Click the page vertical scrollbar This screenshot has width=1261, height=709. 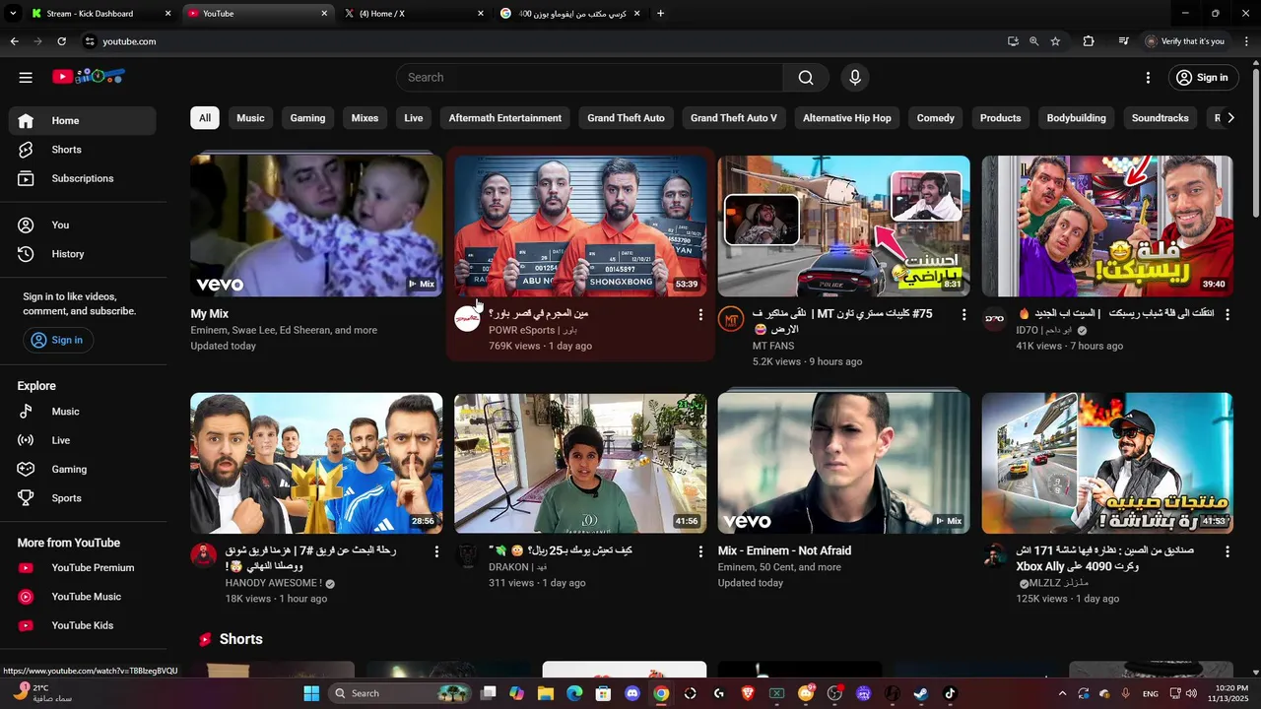(1255, 142)
